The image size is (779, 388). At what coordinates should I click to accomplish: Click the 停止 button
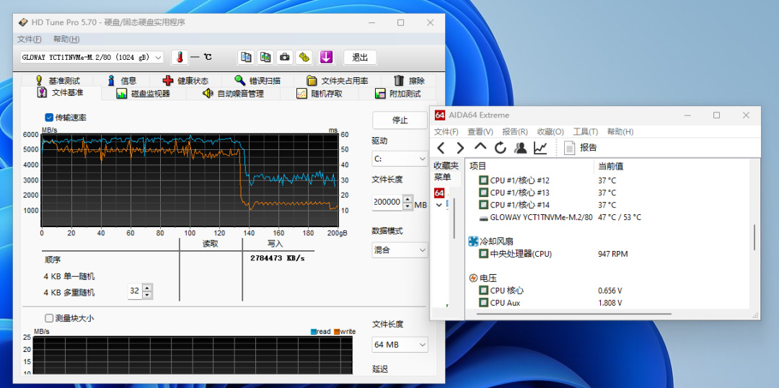tap(400, 120)
